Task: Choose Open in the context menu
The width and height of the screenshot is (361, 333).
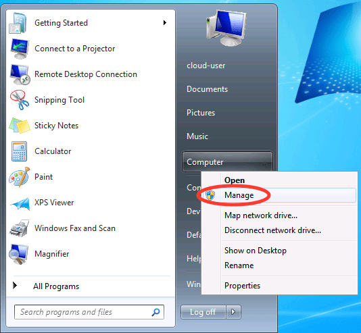Action: click(235, 180)
